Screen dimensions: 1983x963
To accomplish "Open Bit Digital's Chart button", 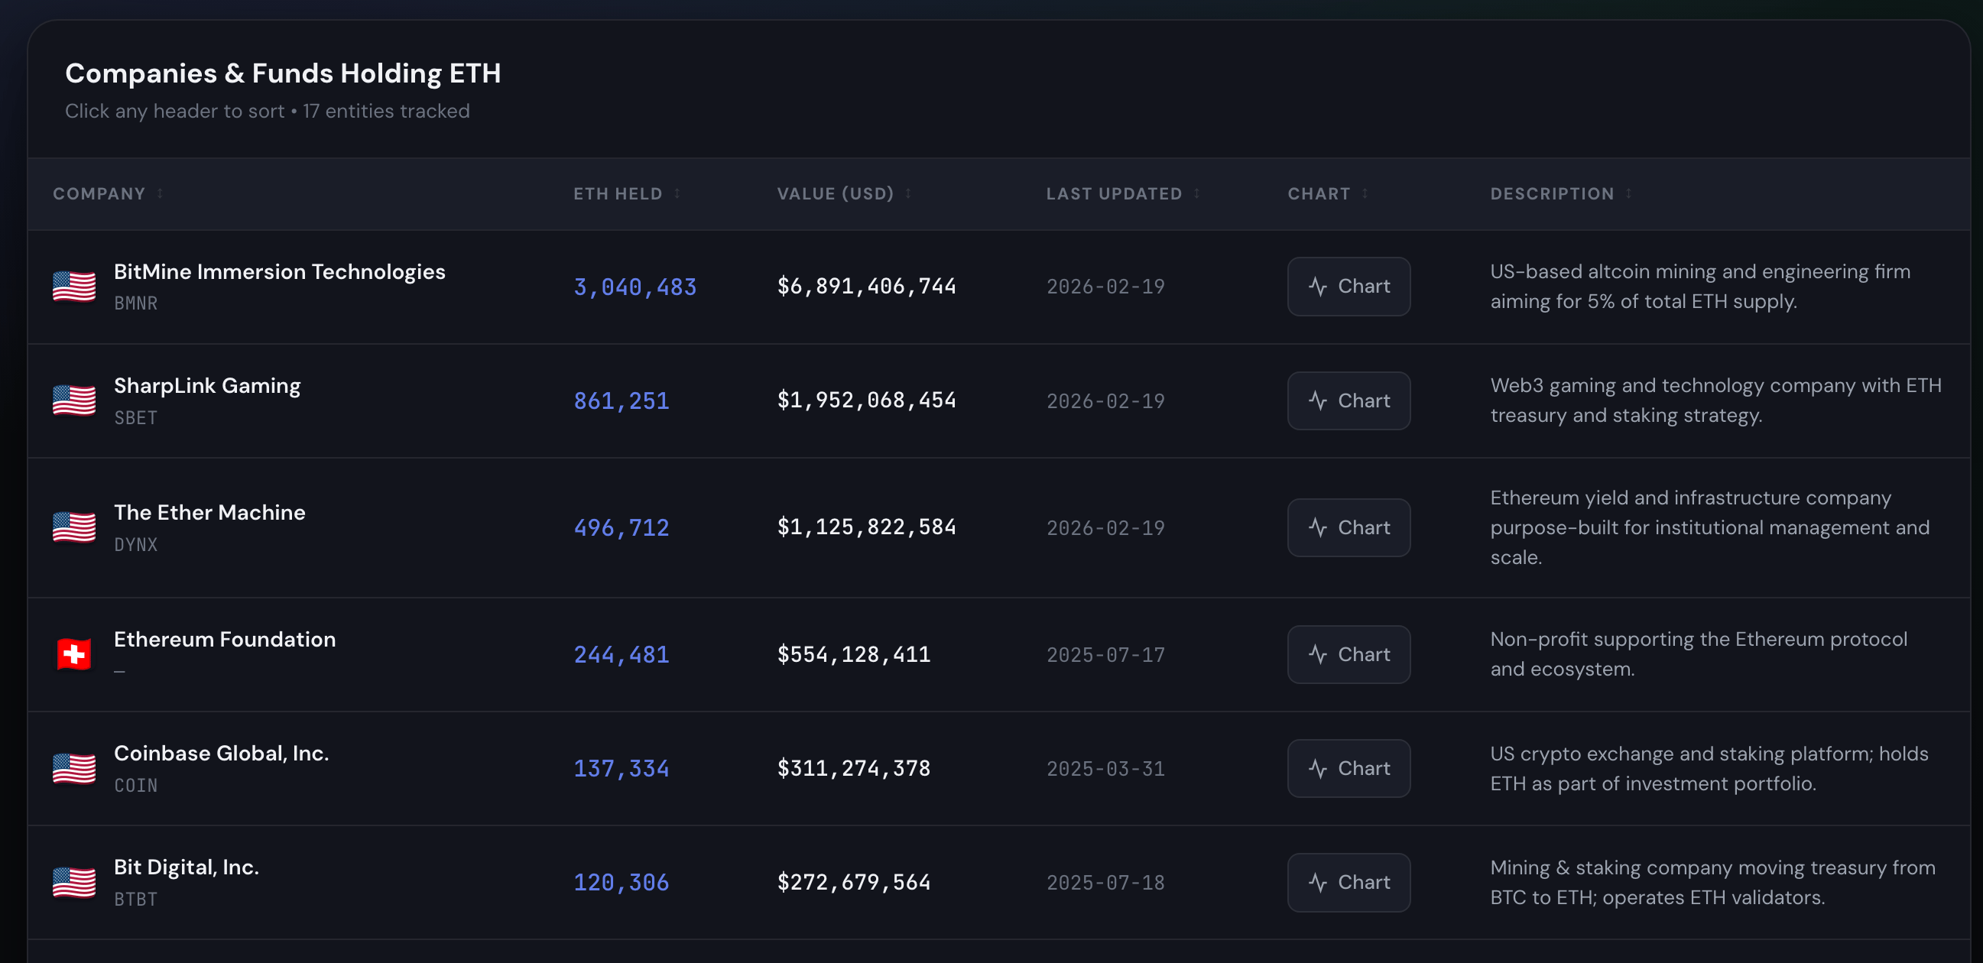I will click(x=1349, y=882).
